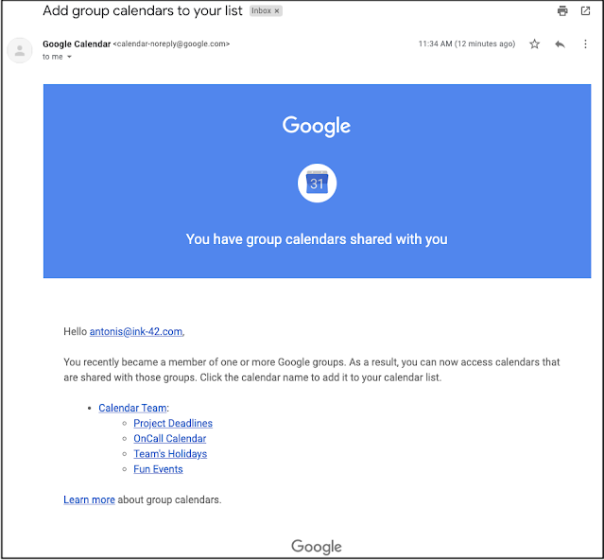Click the gray Google logo in the footer
Viewport: 604px width, 560px height.
point(317,547)
